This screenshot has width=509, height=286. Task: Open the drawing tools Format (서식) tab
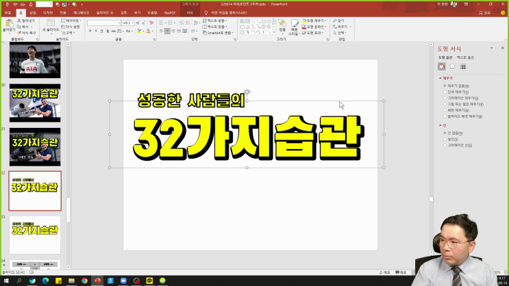[x=190, y=12]
